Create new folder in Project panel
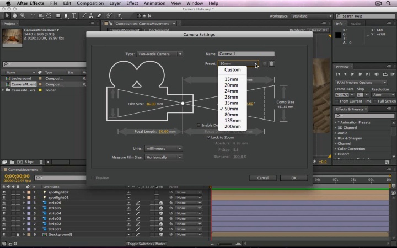Screen dimensions: 397x248 (12, 162)
